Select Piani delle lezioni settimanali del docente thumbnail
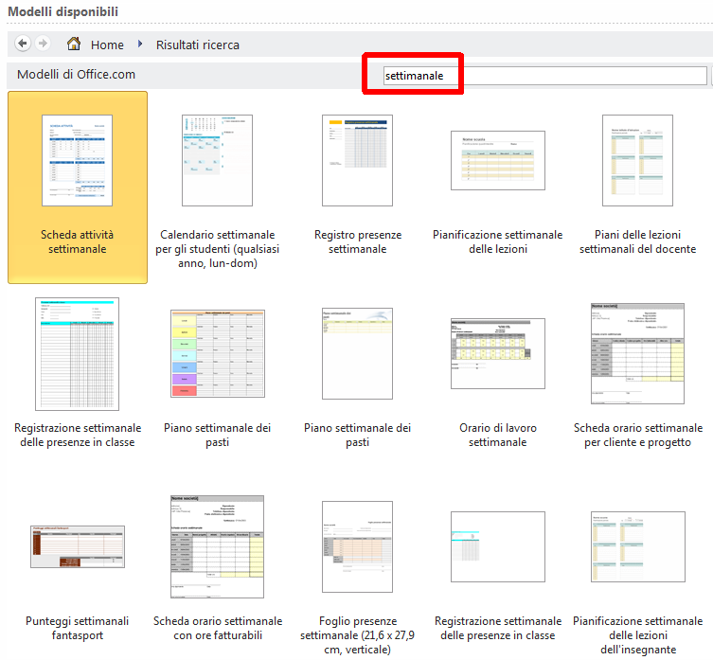This screenshot has height=660, width=713. click(637, 161)
